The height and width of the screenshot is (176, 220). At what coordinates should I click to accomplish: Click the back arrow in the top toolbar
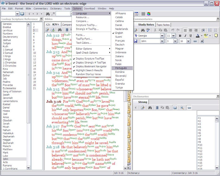(29, 14)
